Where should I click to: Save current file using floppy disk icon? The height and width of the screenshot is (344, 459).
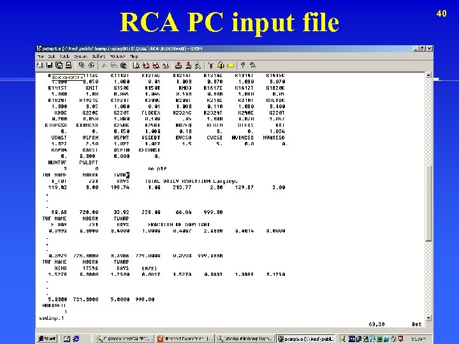(x=49, y=66)
